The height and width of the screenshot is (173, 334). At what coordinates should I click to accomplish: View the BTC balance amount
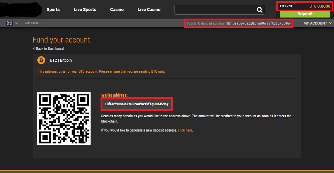(x=320, y=6)
